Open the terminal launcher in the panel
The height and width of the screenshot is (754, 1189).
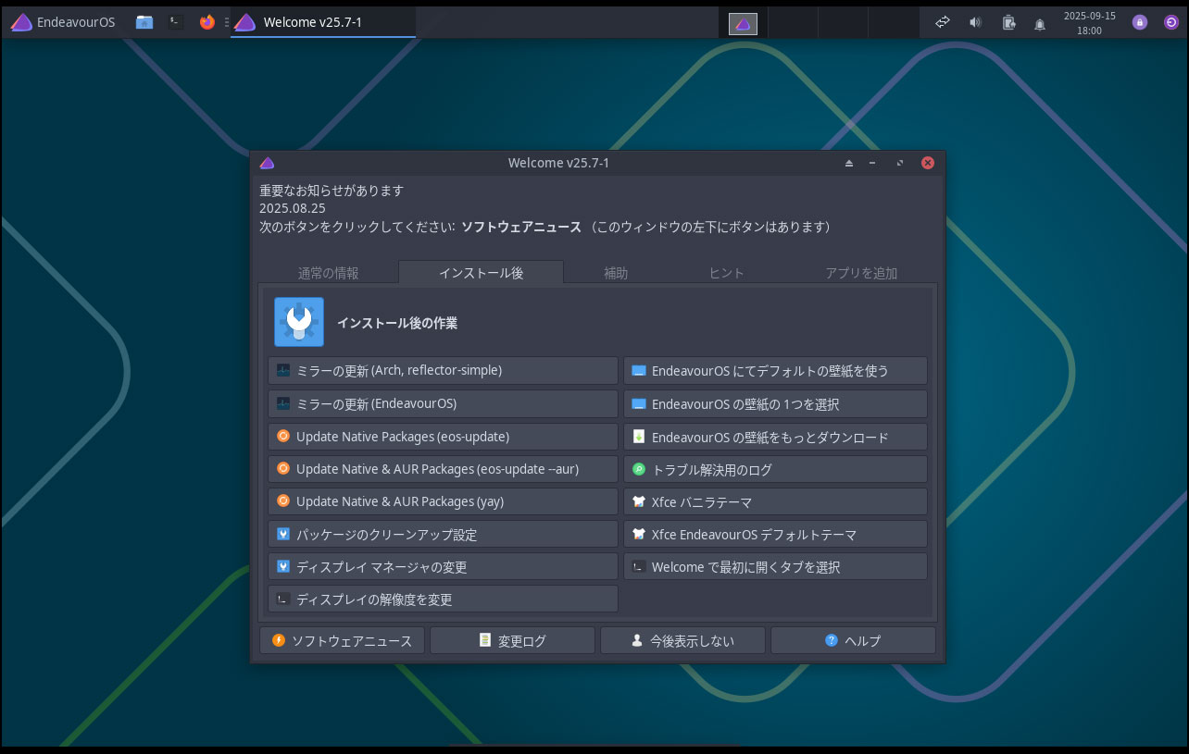(176, 22)
